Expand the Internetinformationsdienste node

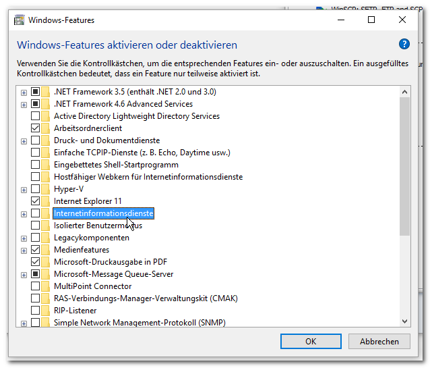point(24,214)
